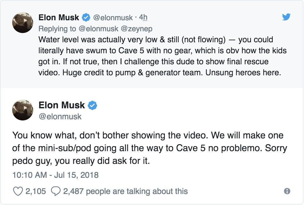The image size is (304, 205).
Task: Click the @elonmusk handle below the main name
Action: click(x=60, y=116)
